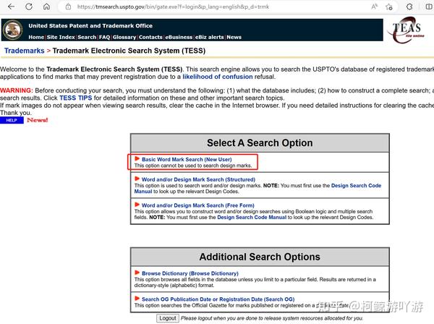Click the blue HELP button
This screenshot has height=324, width=434.
[x=12, y=120]
